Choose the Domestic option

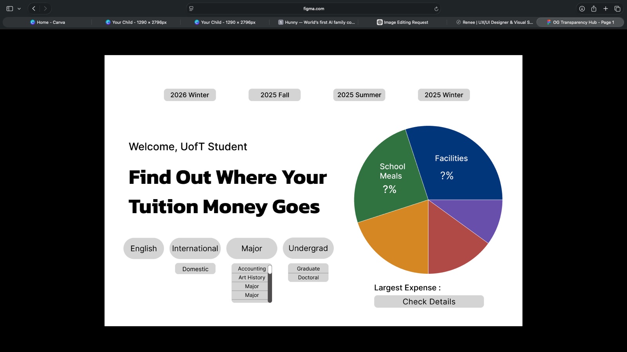[x=195, y=269]
